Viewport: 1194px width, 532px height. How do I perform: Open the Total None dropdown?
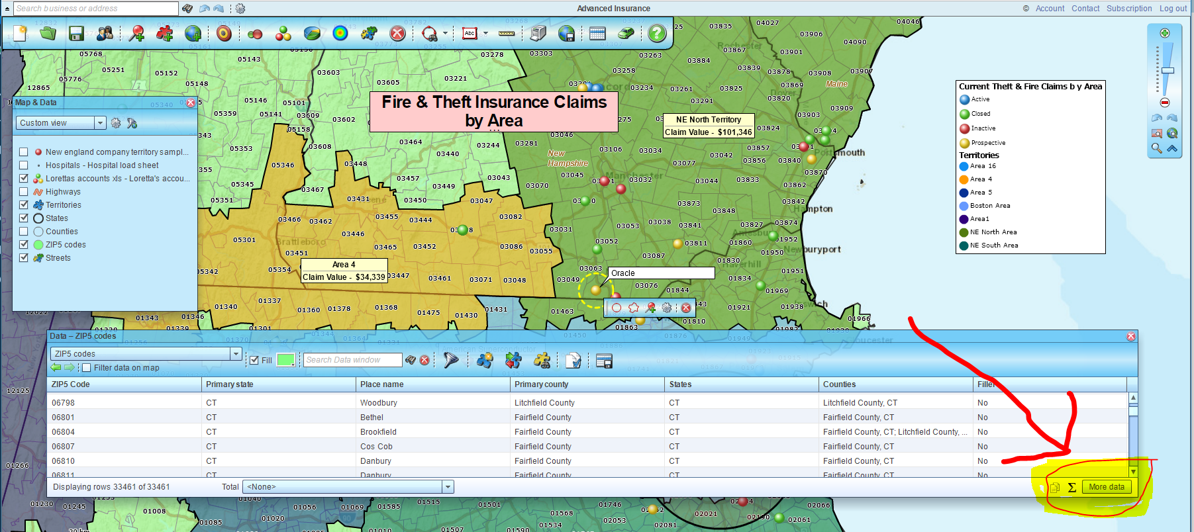point(348,487)
